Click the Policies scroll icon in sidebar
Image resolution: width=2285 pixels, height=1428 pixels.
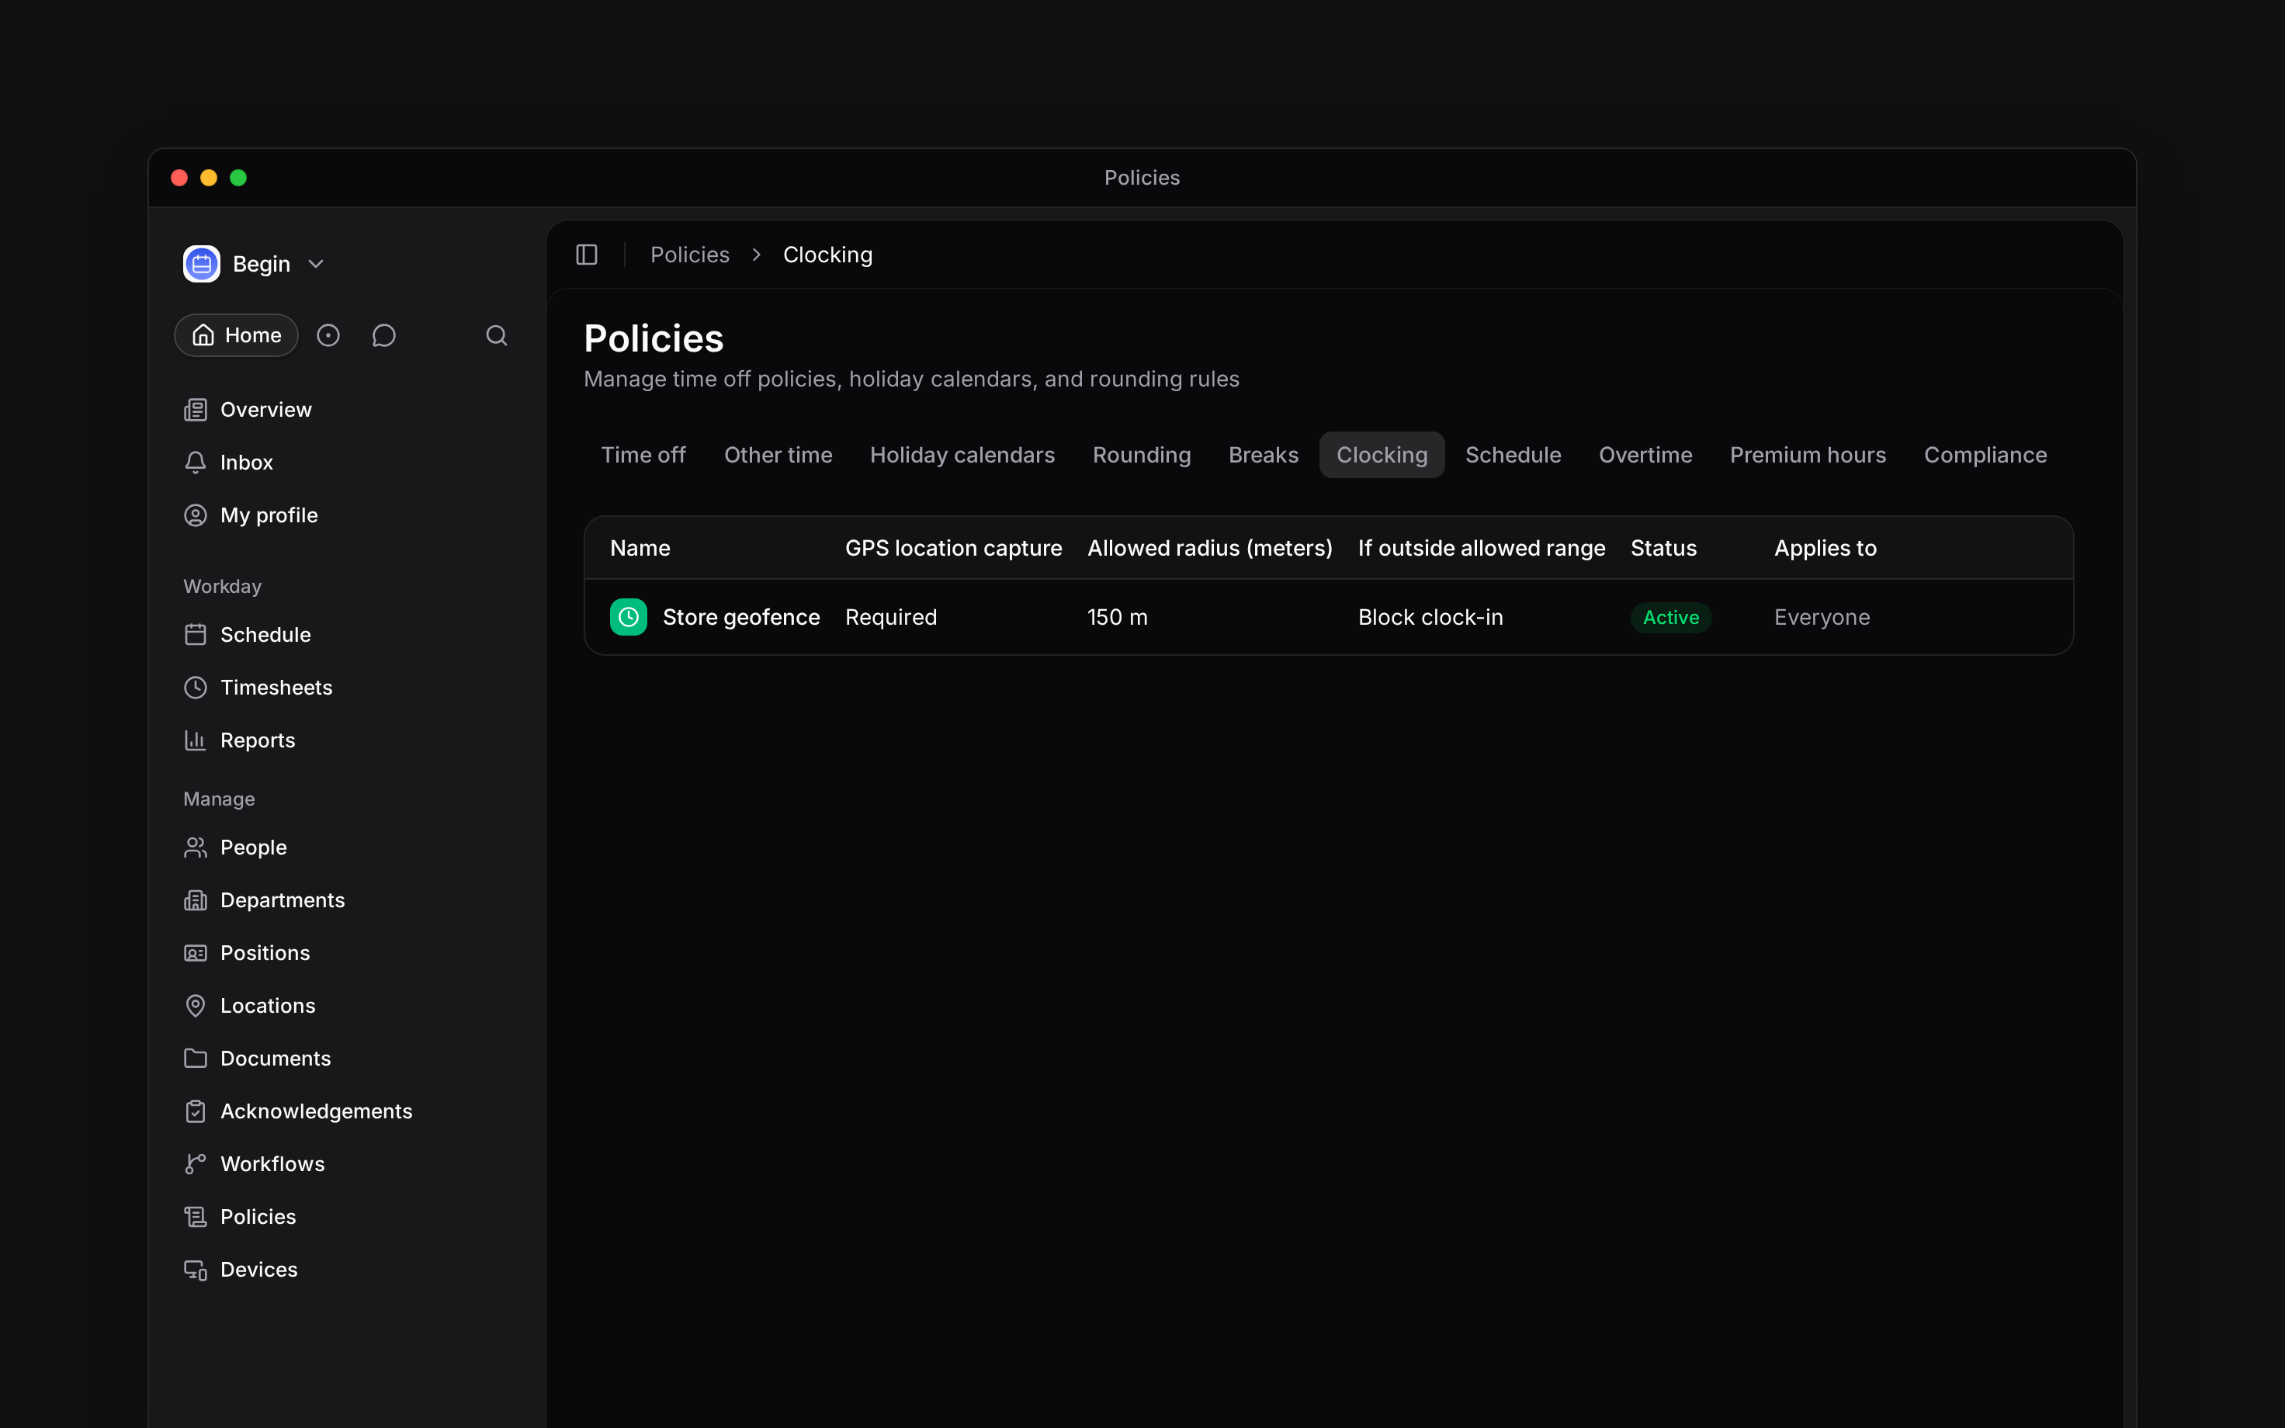pyautogui.click(x=196, y=1218)
